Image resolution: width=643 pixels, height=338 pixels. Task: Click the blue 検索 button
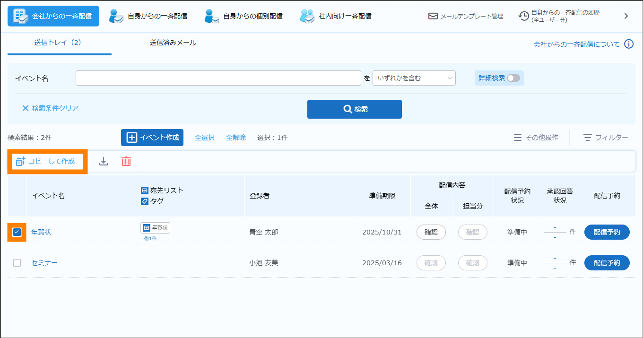[355, 109]
